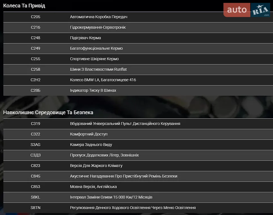Select the code cell C248

[35, 38]
